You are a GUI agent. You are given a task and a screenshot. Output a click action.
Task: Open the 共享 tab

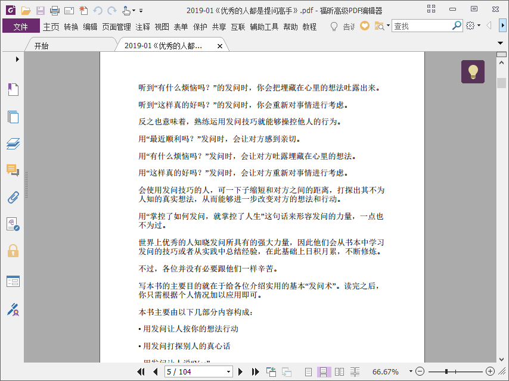[219, 27]
